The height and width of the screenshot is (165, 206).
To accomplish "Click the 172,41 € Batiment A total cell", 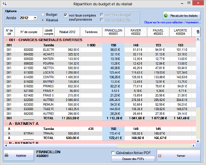I will (x=113, y=138).
